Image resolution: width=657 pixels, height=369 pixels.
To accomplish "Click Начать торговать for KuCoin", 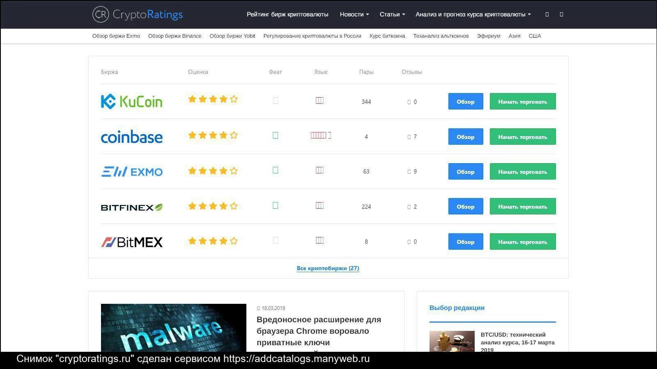I will click(523, 101).
